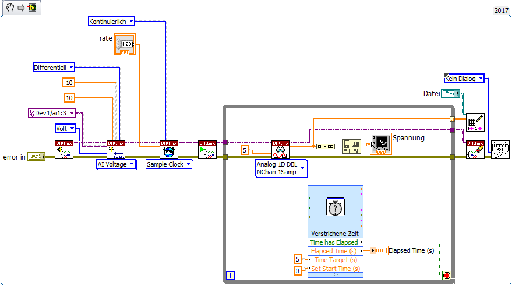Image resolution: width=512 pixels, height=286 pixels.
Task: Click the purple task tunnel on loop's left edge
Action: (225, 142)
